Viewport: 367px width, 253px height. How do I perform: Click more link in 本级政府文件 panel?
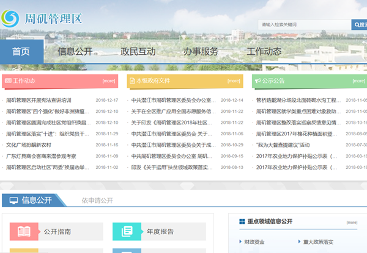point(233,80)
